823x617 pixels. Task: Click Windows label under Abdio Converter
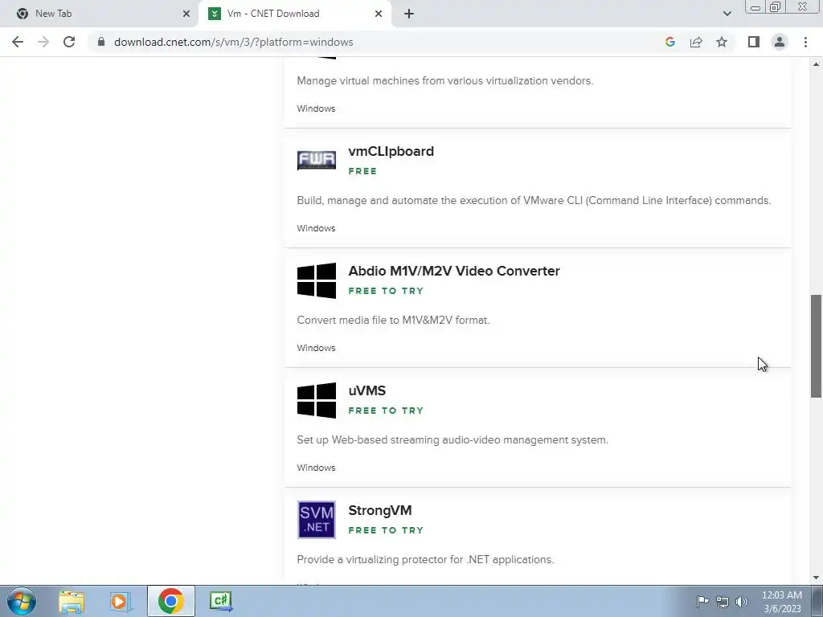click(x=316, y=348)
